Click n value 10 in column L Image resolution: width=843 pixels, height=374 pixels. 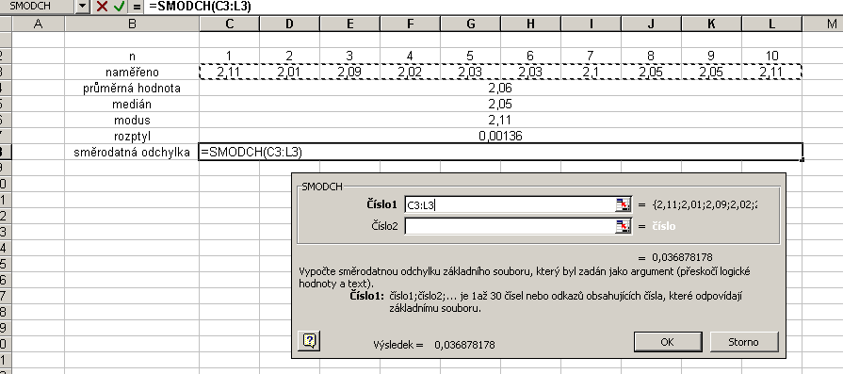point(771,56)
